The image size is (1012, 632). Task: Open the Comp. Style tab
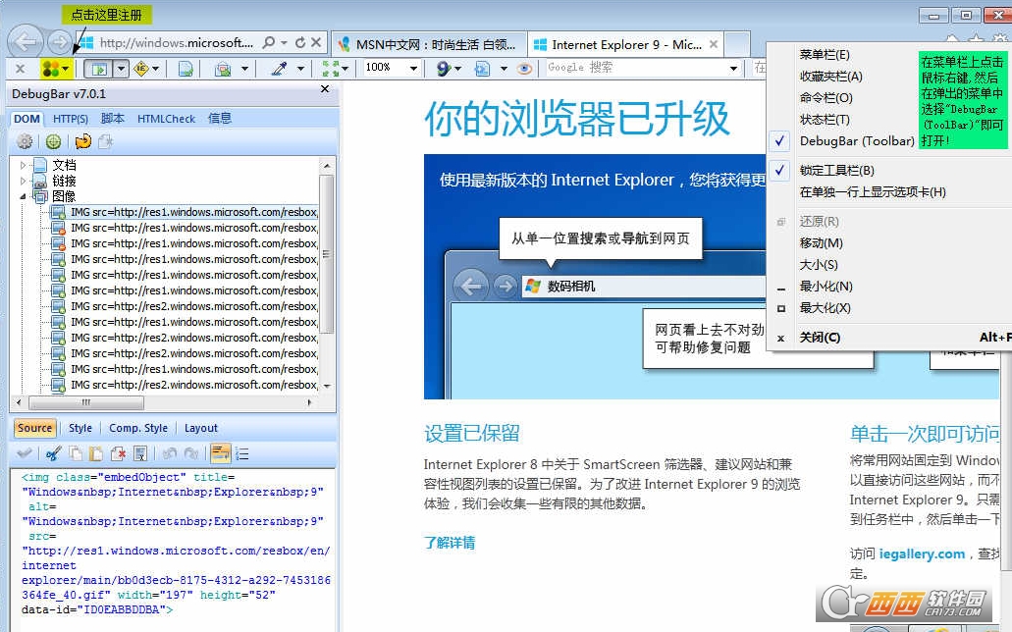(137, 429)
